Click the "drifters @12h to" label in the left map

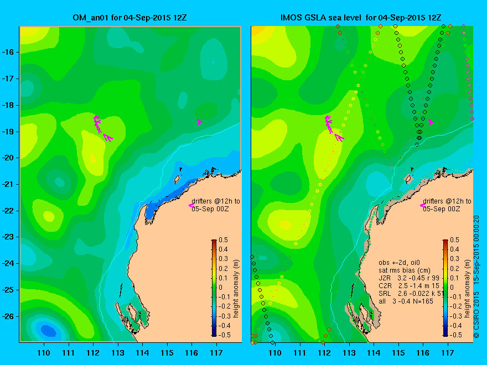(x=216, y=201)
